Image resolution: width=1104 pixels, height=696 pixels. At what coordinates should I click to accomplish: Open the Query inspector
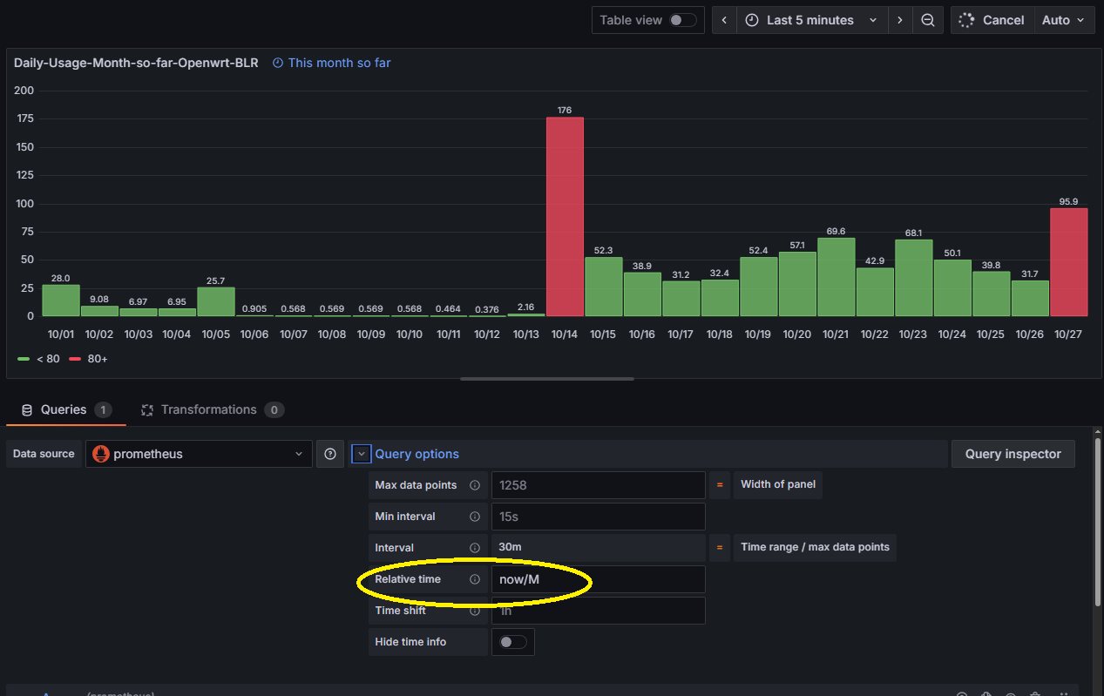pyautogui.click(x=1013, y=454)
